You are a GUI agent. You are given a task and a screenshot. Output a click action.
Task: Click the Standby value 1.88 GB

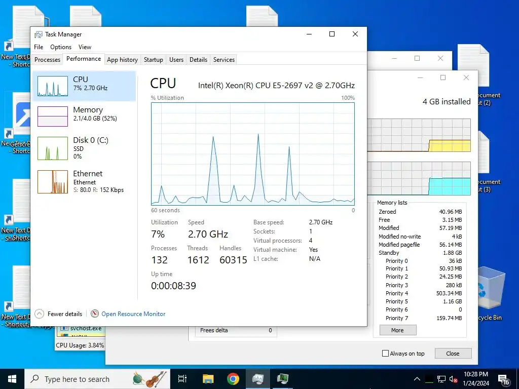453,253
